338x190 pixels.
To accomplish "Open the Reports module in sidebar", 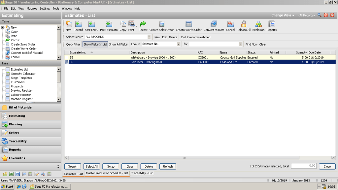I will pos(31,149).
